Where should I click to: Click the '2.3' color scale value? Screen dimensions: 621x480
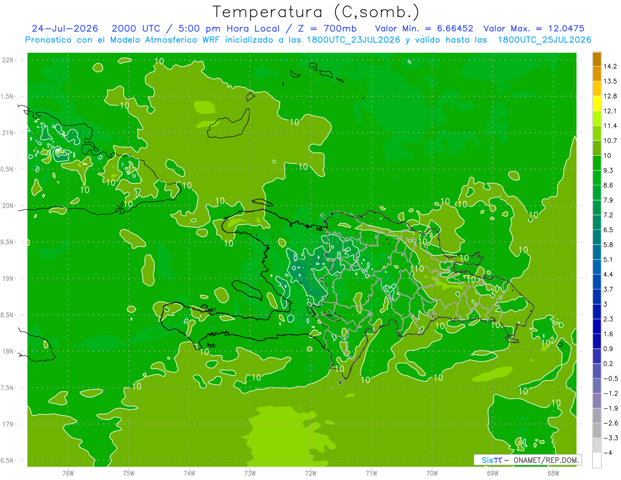[609, 319]
